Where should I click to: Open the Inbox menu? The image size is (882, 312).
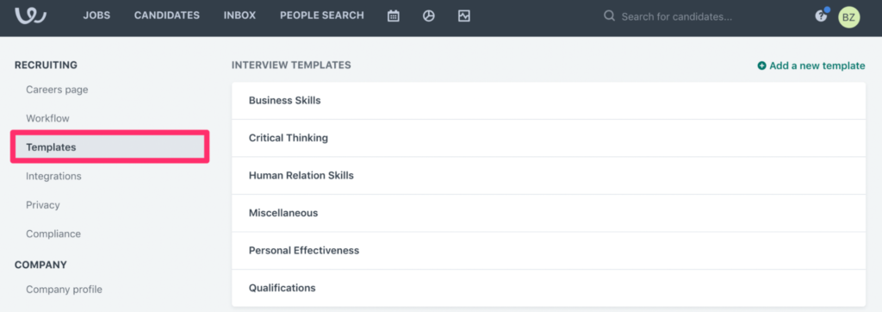[239, 16]
